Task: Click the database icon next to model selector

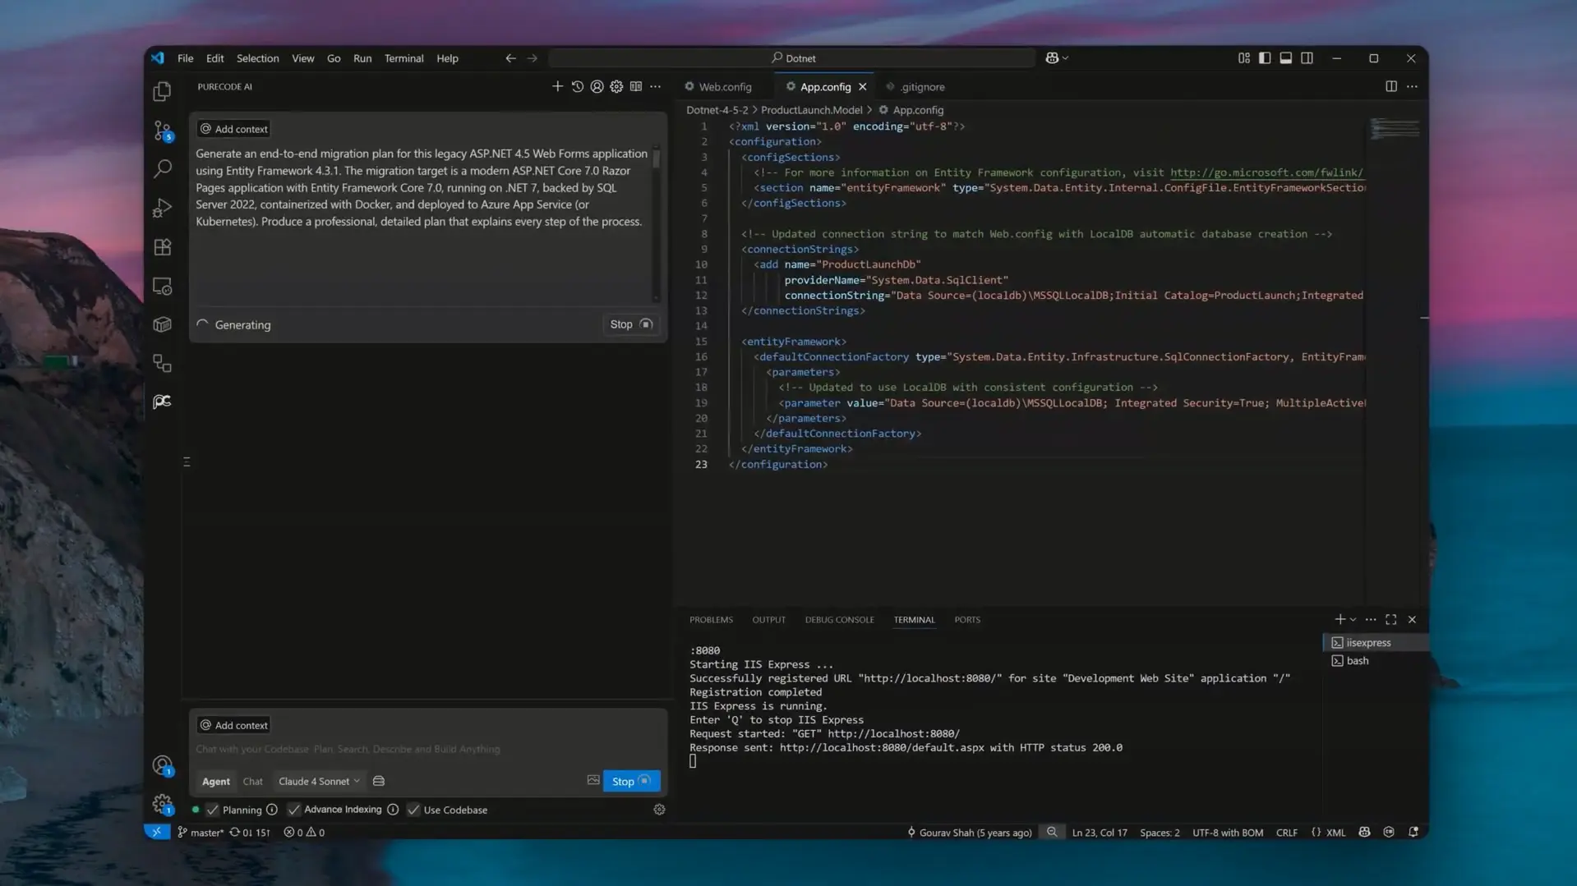Action: click(x=379, y=781)
